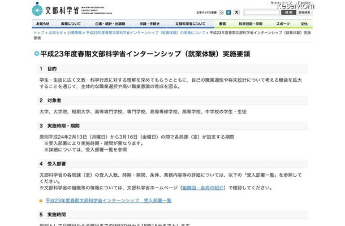345x226 pixels.
Task: Open the 文部科学省について navigation tab
Action: (x=191, y=24)
